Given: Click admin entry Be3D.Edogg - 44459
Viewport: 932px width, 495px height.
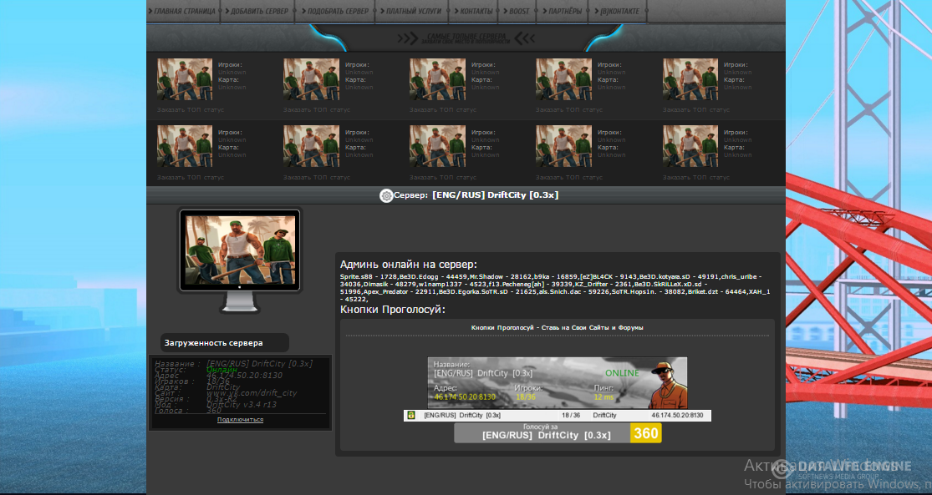Looking at the screenshot, I should coord(433,276).
